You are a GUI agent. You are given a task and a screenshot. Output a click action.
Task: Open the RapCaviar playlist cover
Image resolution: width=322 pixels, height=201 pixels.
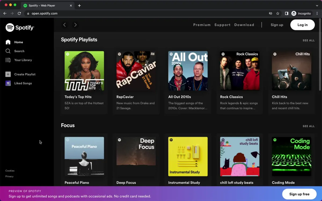(x=136, y=70)
